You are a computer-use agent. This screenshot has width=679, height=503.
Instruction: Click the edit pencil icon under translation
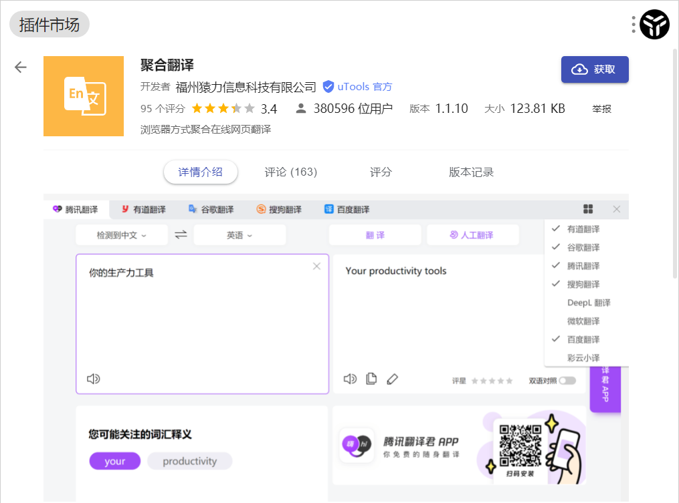392,379
